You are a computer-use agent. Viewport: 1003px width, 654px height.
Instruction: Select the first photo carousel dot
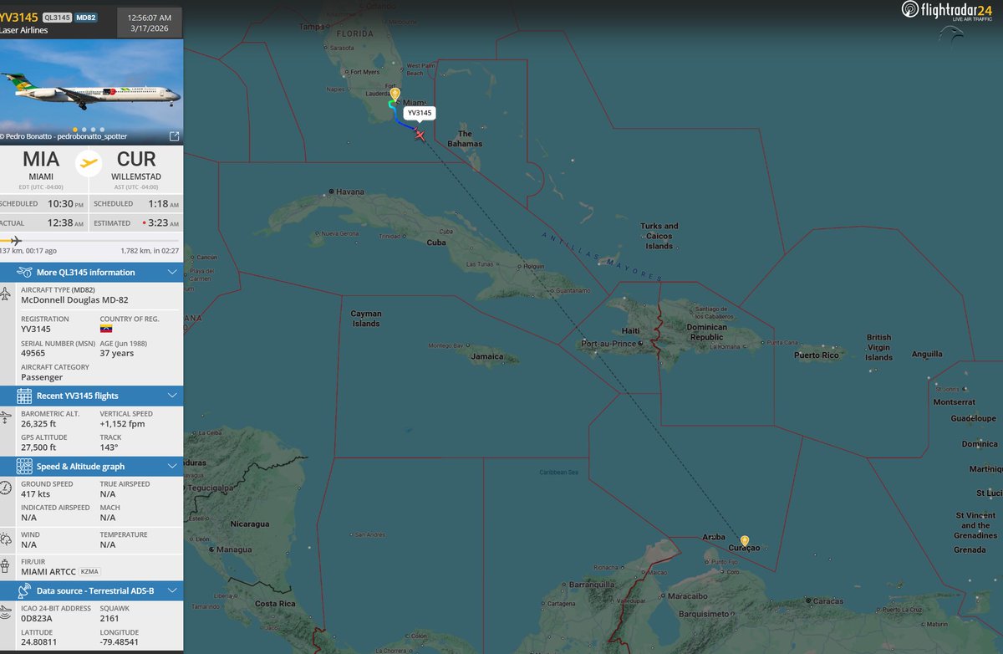(x=75, y=130)
